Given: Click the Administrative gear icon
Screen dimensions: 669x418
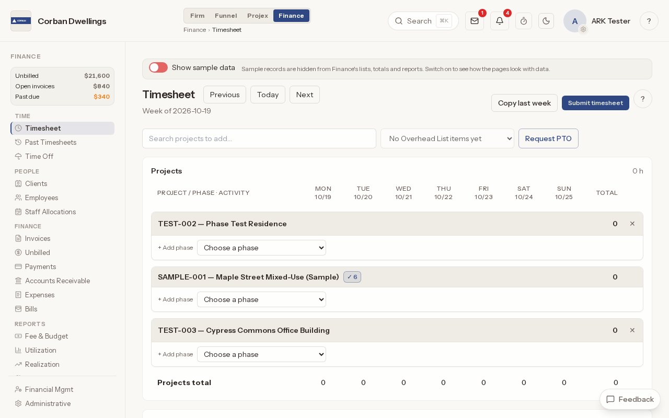Looking at the screenshot, I should click(x=18, y=403).
